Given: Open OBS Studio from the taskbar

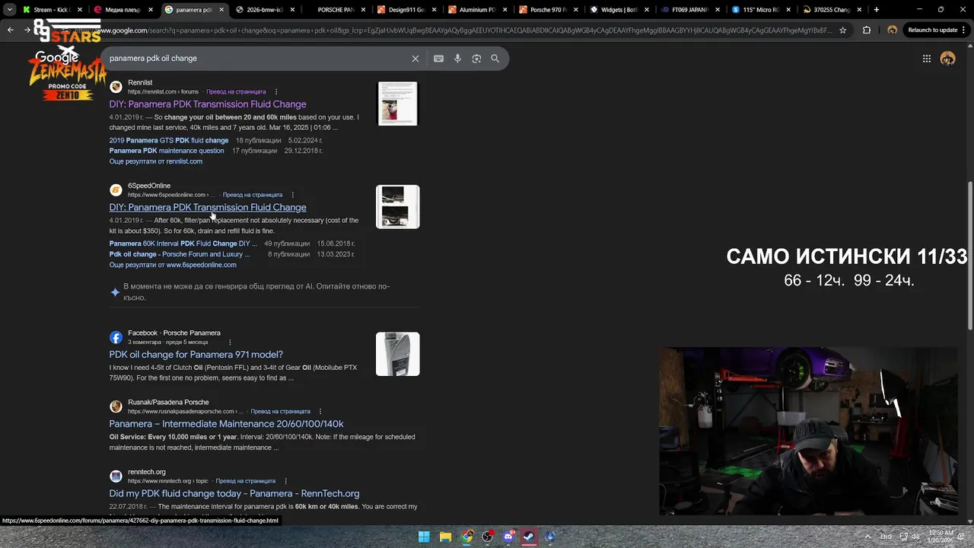Looking at the screenshot, I should click(x=488, y=537).
